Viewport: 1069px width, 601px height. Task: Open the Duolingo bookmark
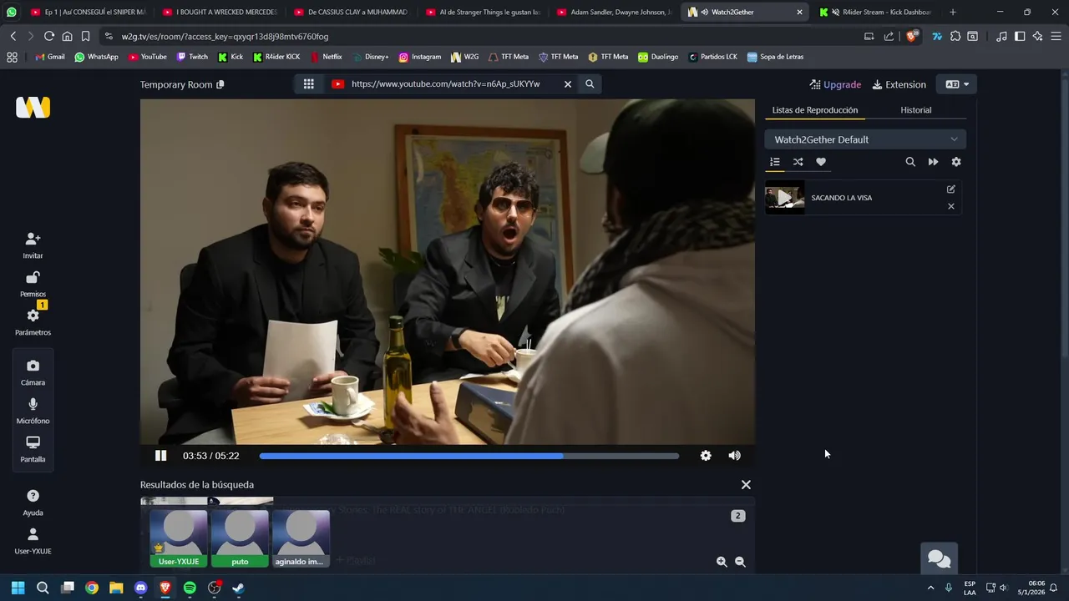click(x=658, y=57)
